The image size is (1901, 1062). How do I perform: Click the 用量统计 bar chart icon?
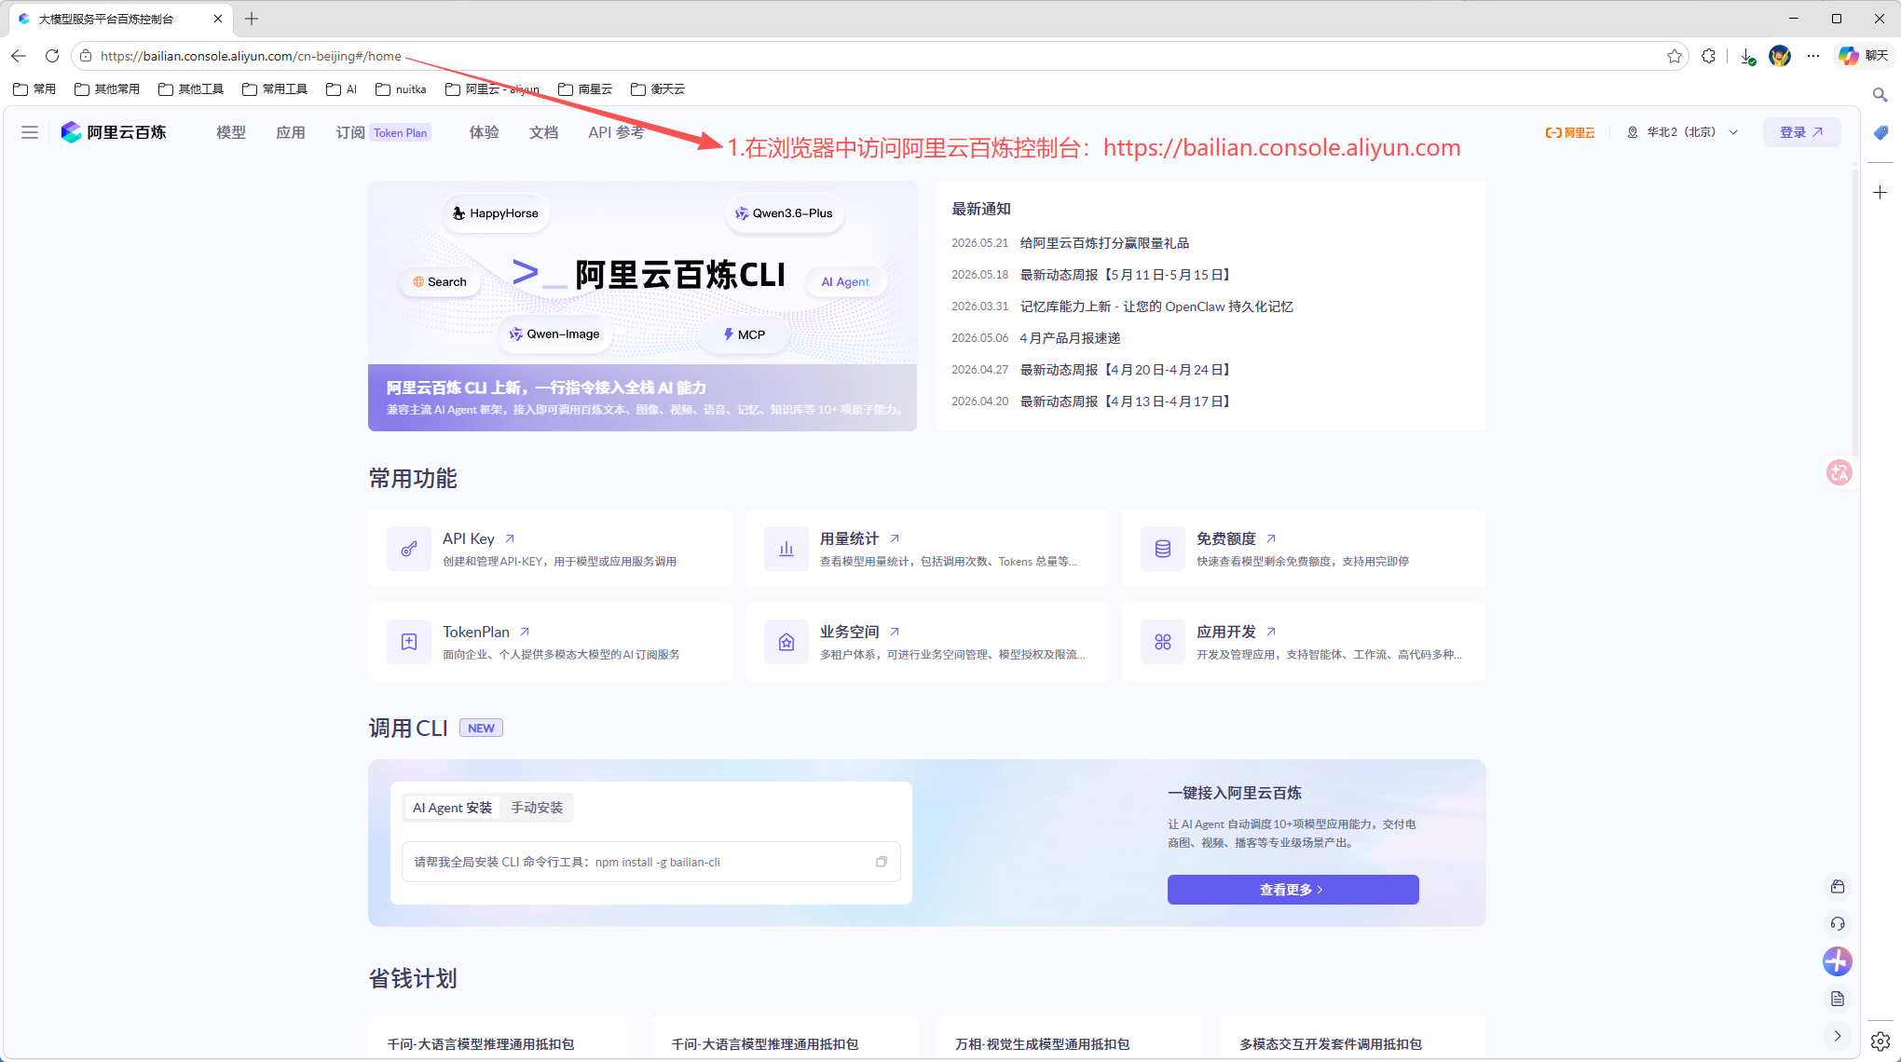pos(786,549)
